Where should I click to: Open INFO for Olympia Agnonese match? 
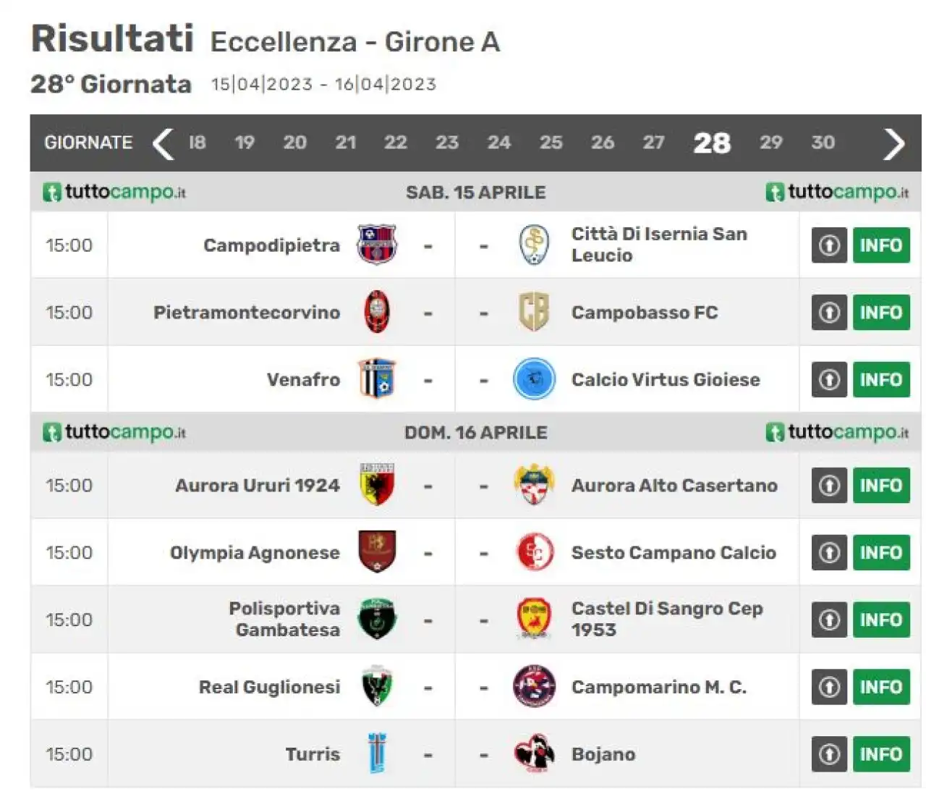(x=881, y=553)
